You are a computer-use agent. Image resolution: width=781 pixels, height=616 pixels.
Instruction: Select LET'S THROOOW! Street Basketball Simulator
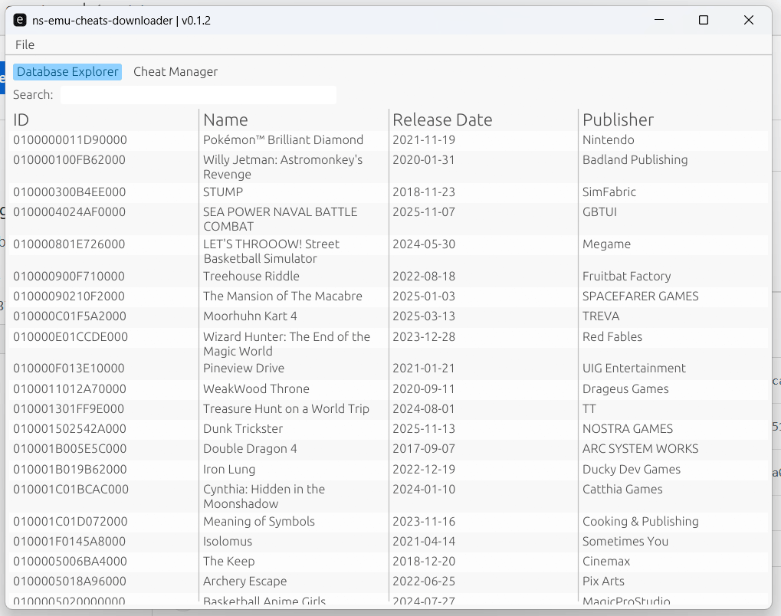[271, 251]
